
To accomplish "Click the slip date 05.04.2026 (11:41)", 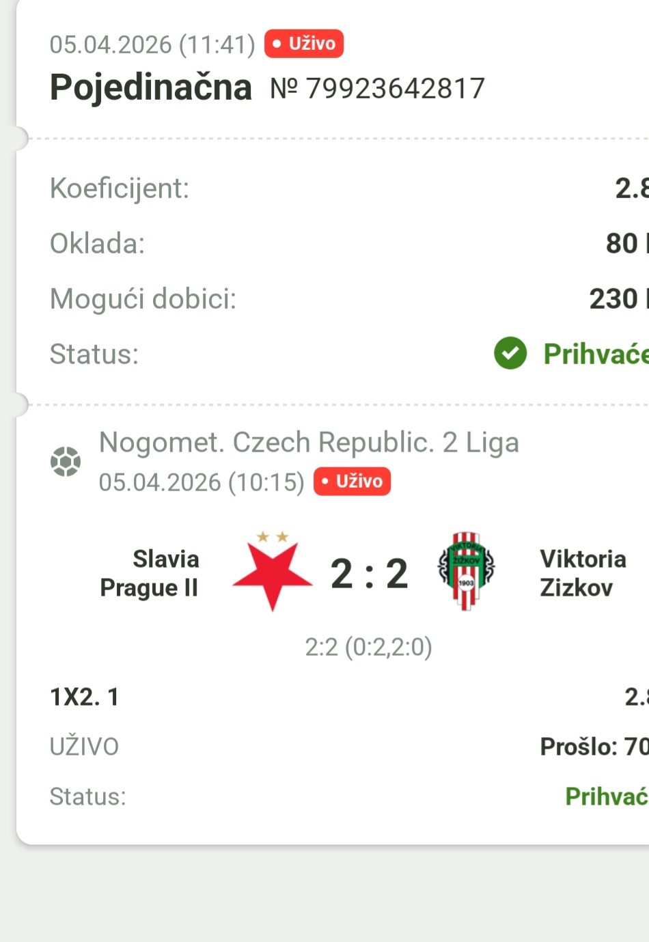I will [152, 44].
